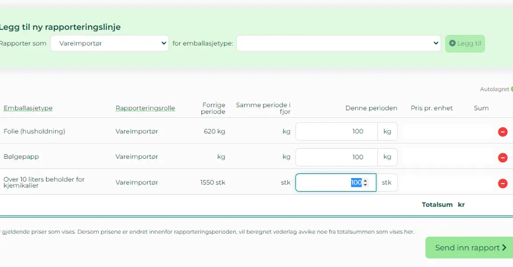Click the Pris pr. enhet column header
The width and height of the screenshot is (513, 267).
[432, 108]
